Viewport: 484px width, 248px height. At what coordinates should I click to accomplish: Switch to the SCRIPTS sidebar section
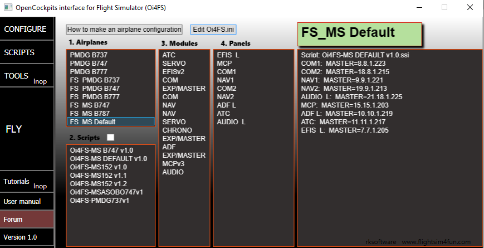pos(27,52)
